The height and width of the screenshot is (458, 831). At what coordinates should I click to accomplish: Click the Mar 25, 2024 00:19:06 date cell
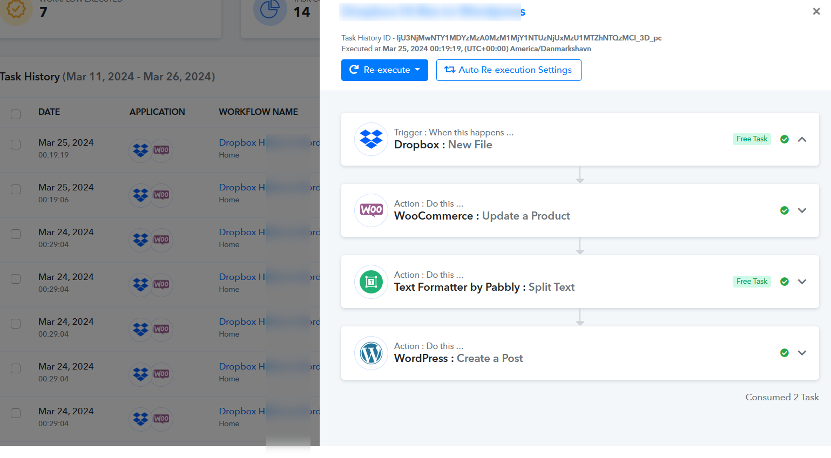tap(66, 193)
